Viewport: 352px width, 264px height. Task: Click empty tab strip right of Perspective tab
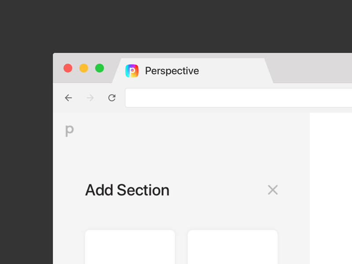point(312,70)
